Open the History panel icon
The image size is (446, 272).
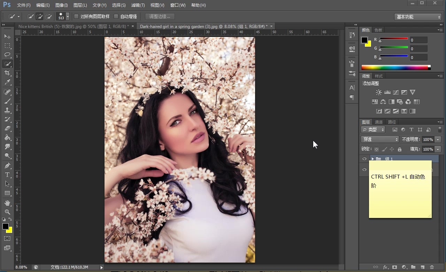pos(352,35)
